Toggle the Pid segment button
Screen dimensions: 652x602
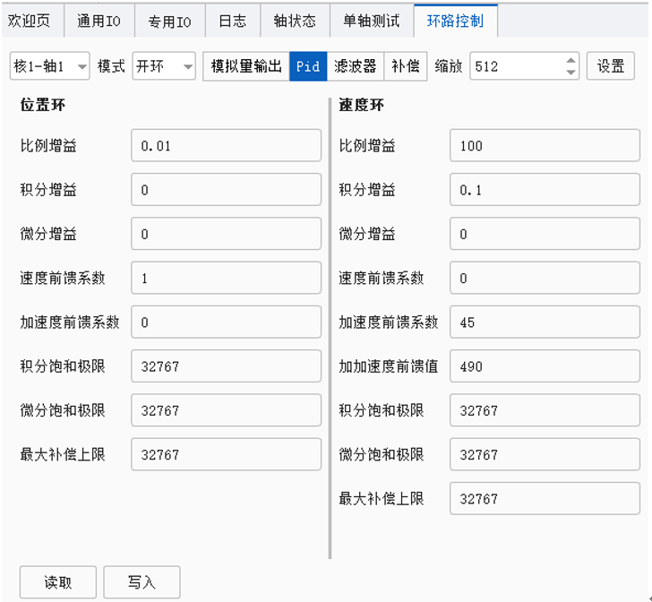[x=308, y=66]
